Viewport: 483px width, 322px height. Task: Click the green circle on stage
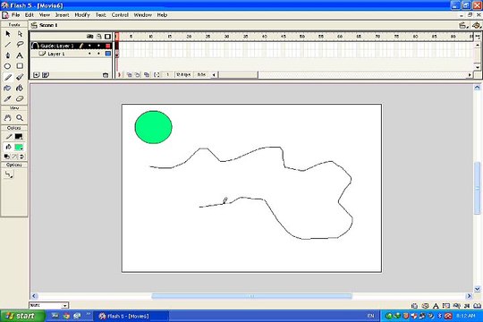154,127
